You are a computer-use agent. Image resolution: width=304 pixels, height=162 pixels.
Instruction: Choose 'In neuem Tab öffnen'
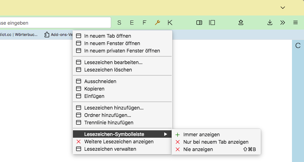point(108,36)
